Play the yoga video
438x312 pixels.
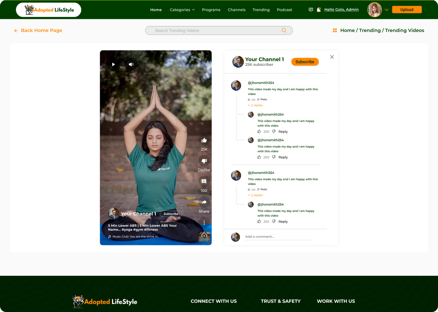(113, 64)
